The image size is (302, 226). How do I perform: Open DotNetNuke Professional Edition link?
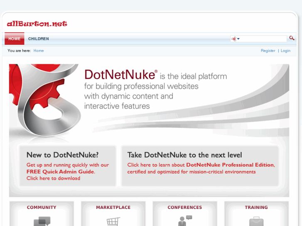[x=230, y=165]
